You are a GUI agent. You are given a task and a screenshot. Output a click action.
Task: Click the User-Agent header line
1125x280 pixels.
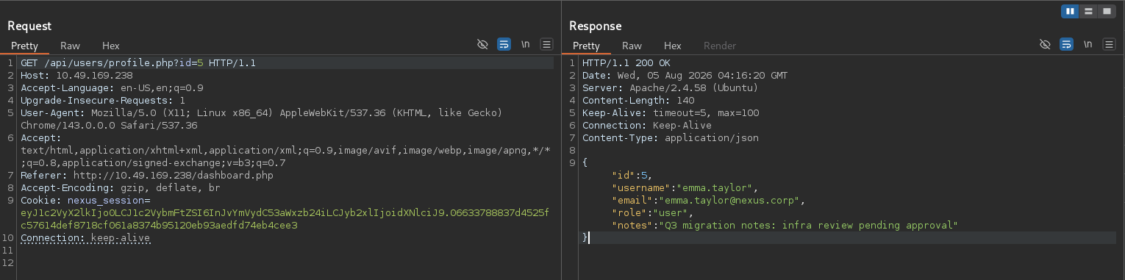261,118
